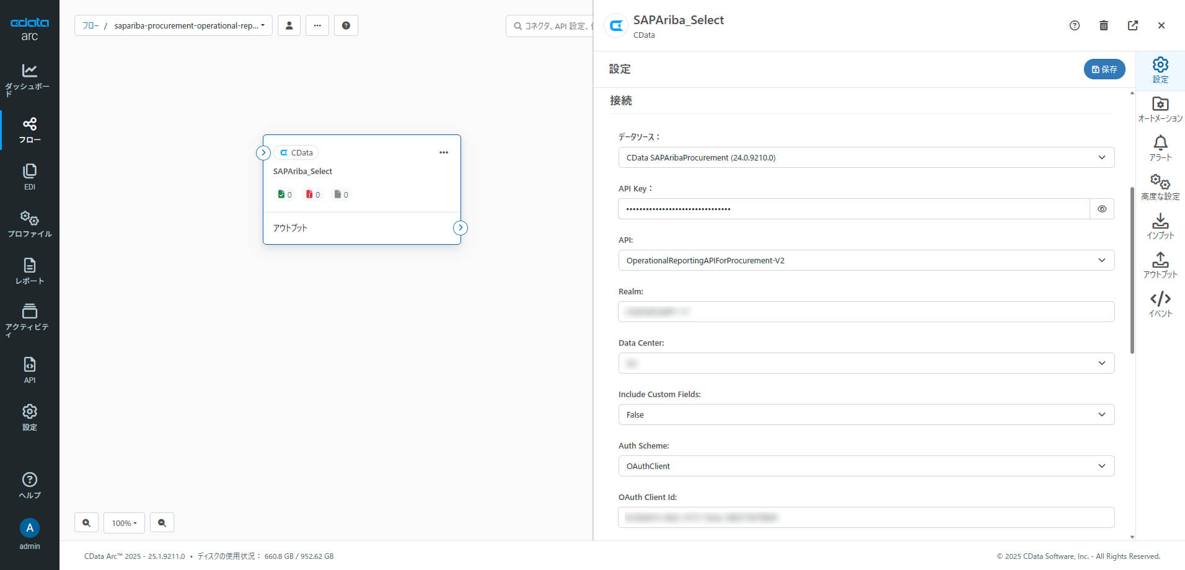The image size is (1185, 570).
Task: Open the API sidebar section
Action: pos(29,370)
